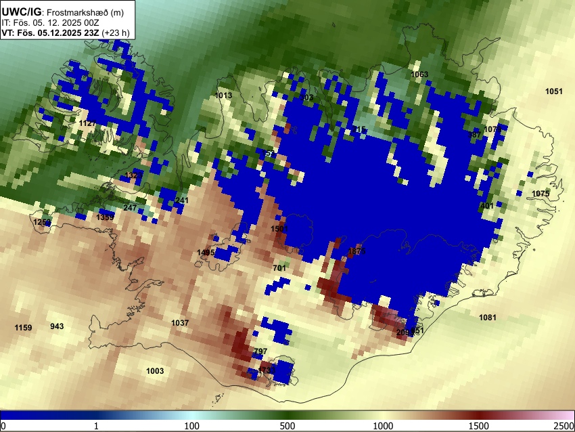575x432 pixels.
Task: Click the map value 401
Action: [487, 206]
